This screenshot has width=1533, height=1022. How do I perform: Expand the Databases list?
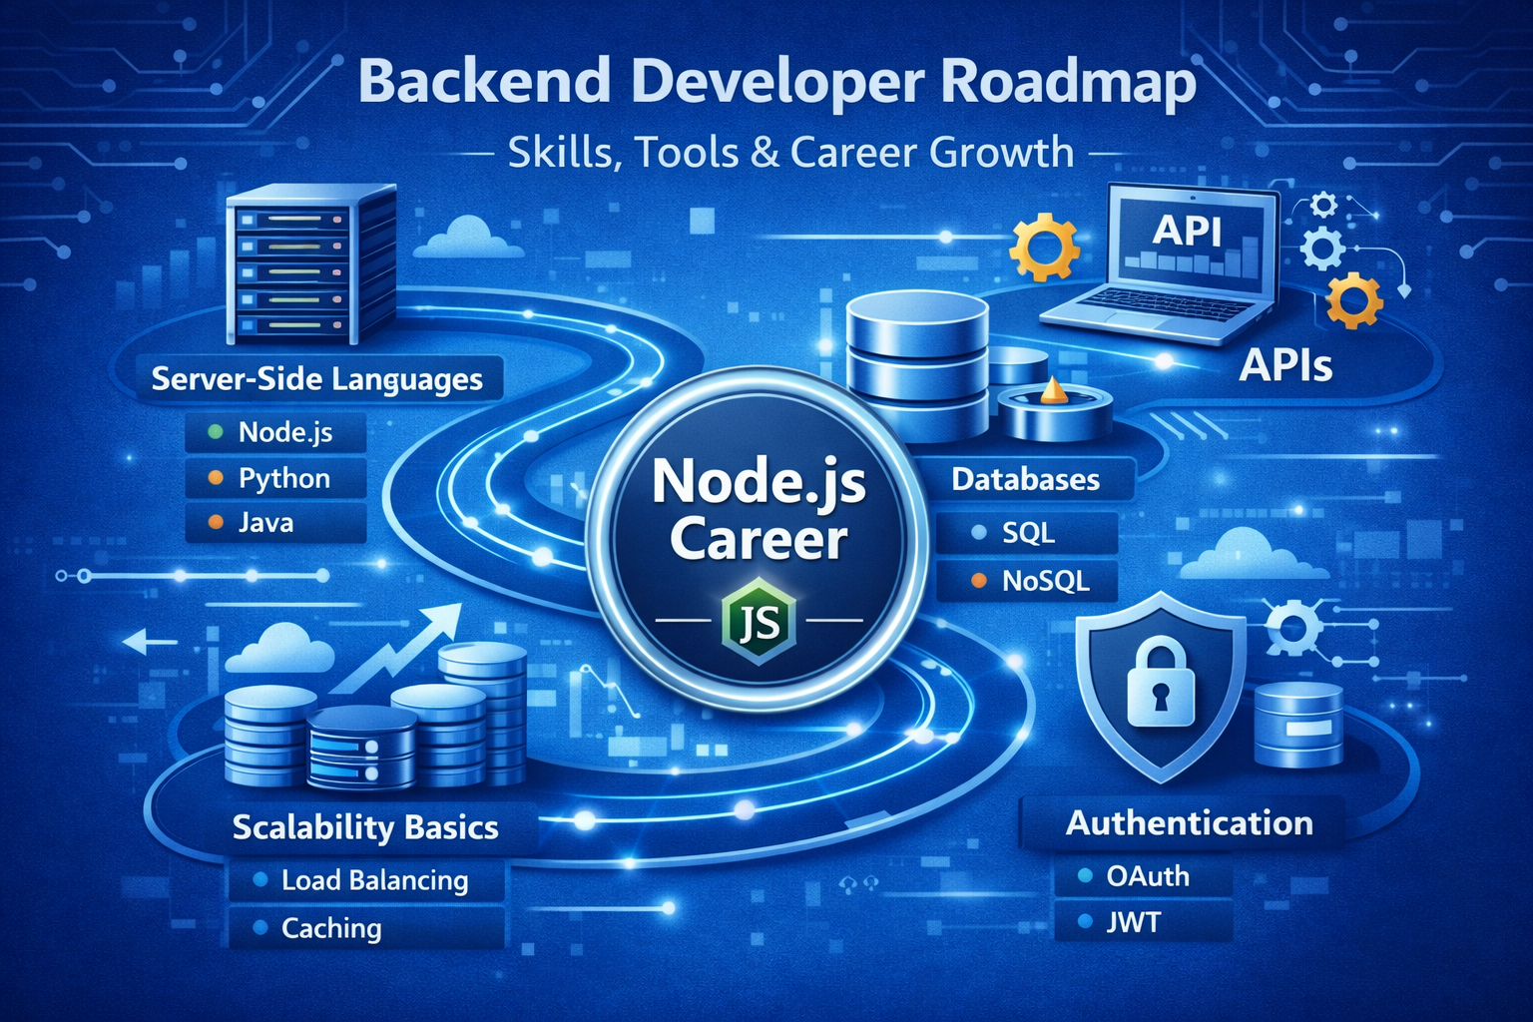click(x=1024, y=480)
